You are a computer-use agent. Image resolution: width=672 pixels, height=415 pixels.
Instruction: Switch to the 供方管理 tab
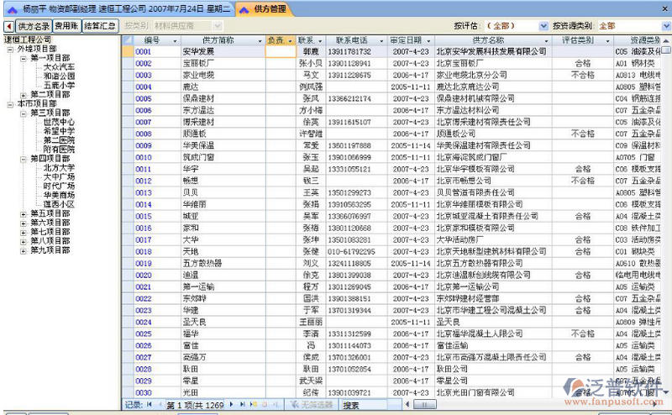point(270,8)
